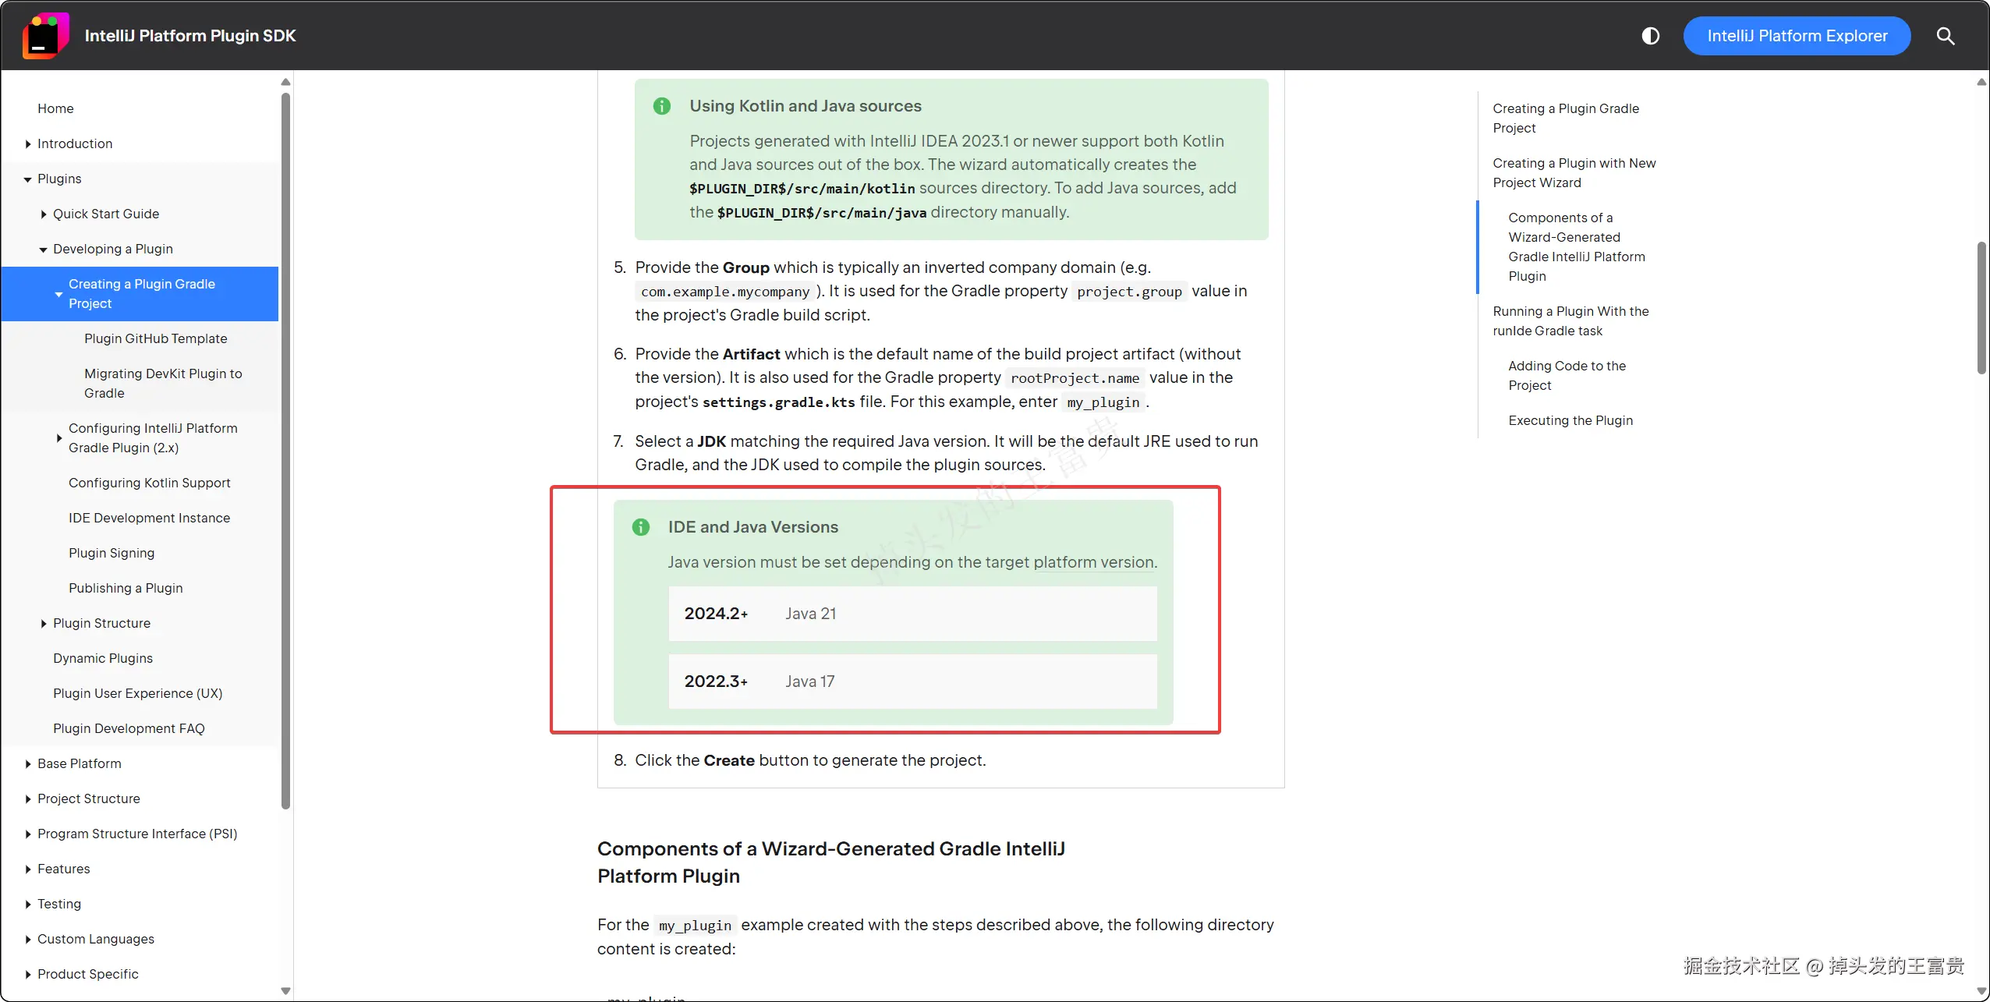Image resolution: width=1990 pixels, height=1002 pixels.
Task: Click sidebar scroll-down arrow
Action: coord(285,991)
